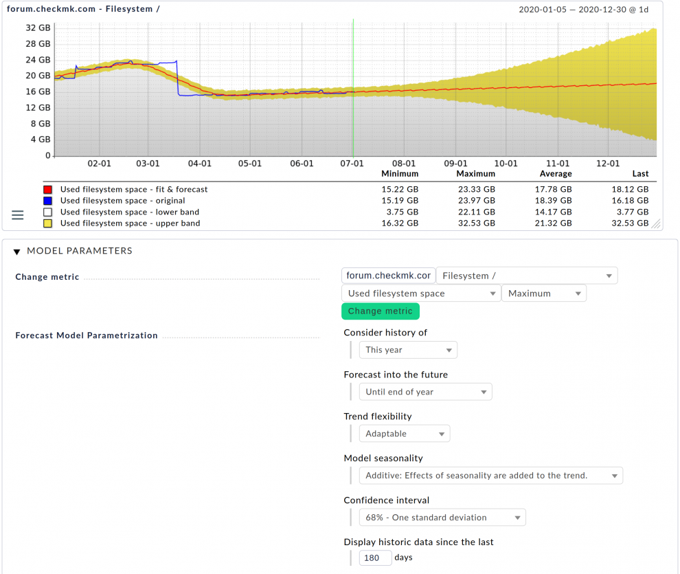
Task: Click the 'Forecast Model Parametrization' label
Action: point(87,335)
